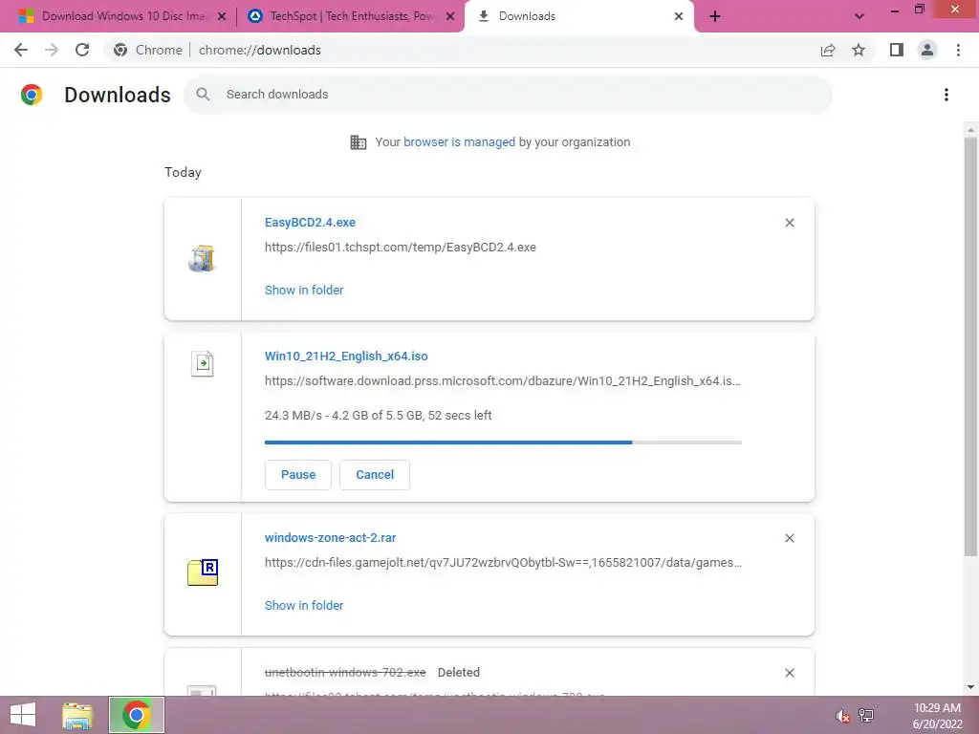Click the Win10 ISO file icon
979x734 pixels.
click(x=203, y=363)
